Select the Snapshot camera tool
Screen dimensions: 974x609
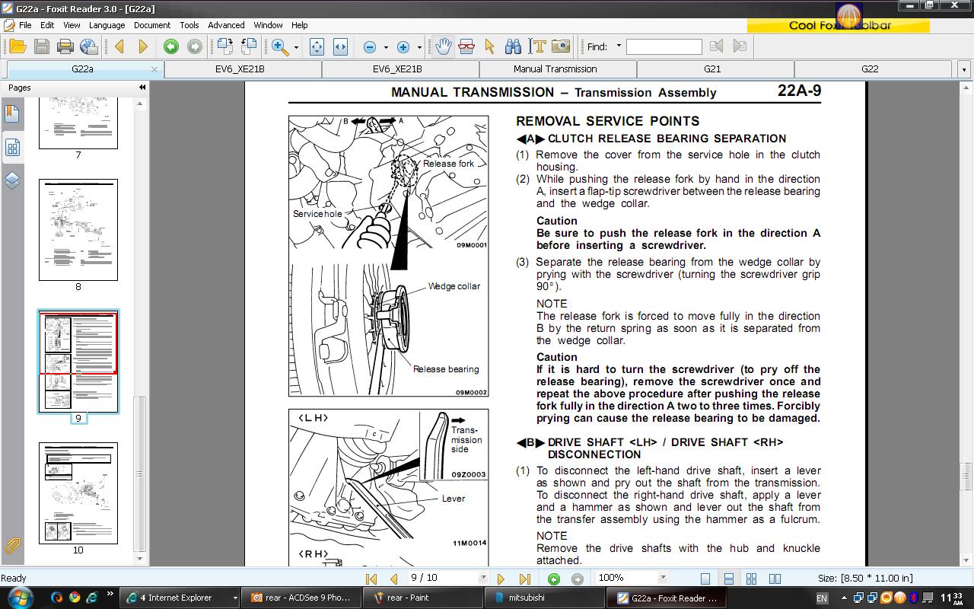pos(561,47)
